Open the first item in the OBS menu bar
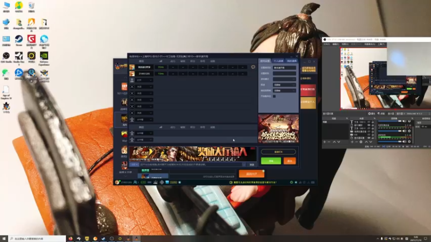This screenshot has width=431, height=242. point(326,44)
